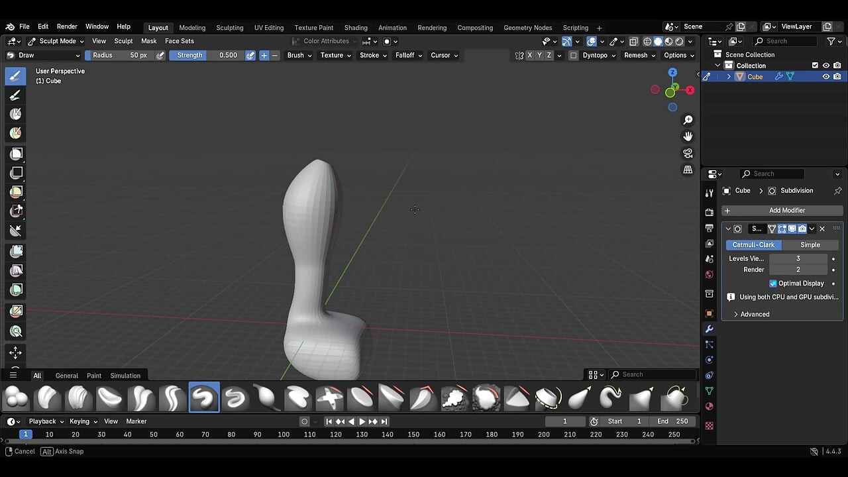The image size is (848, 477).
Task: Open the Cursor dropdown
Action: click(x=444, y=56)
